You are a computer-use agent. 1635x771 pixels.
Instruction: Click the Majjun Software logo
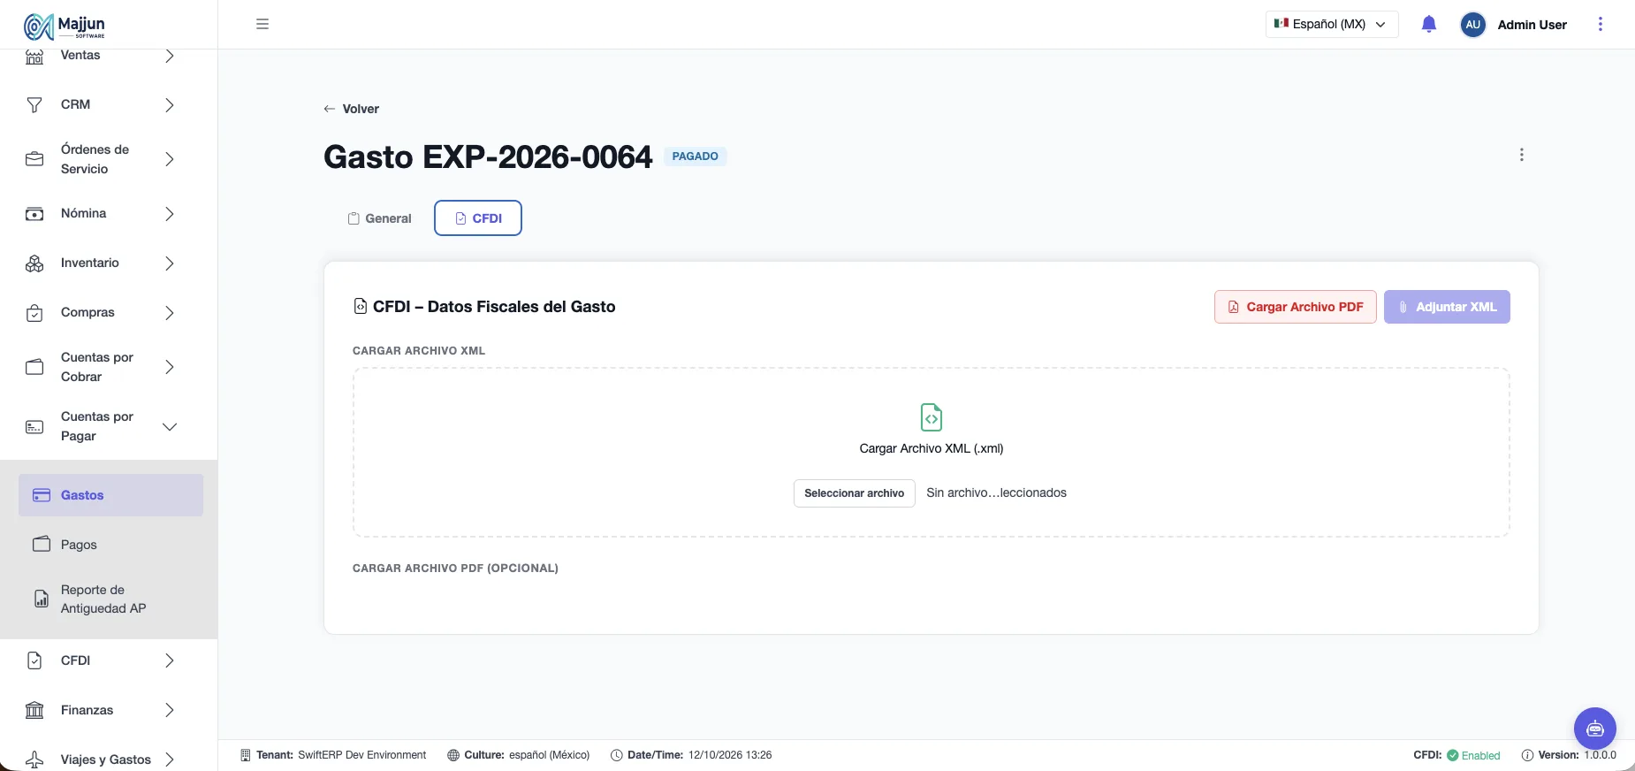(x=65, y=26)
